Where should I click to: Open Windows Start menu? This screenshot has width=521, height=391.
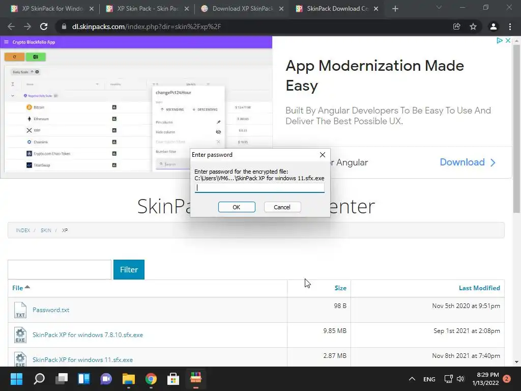click(x=16, y=379)
